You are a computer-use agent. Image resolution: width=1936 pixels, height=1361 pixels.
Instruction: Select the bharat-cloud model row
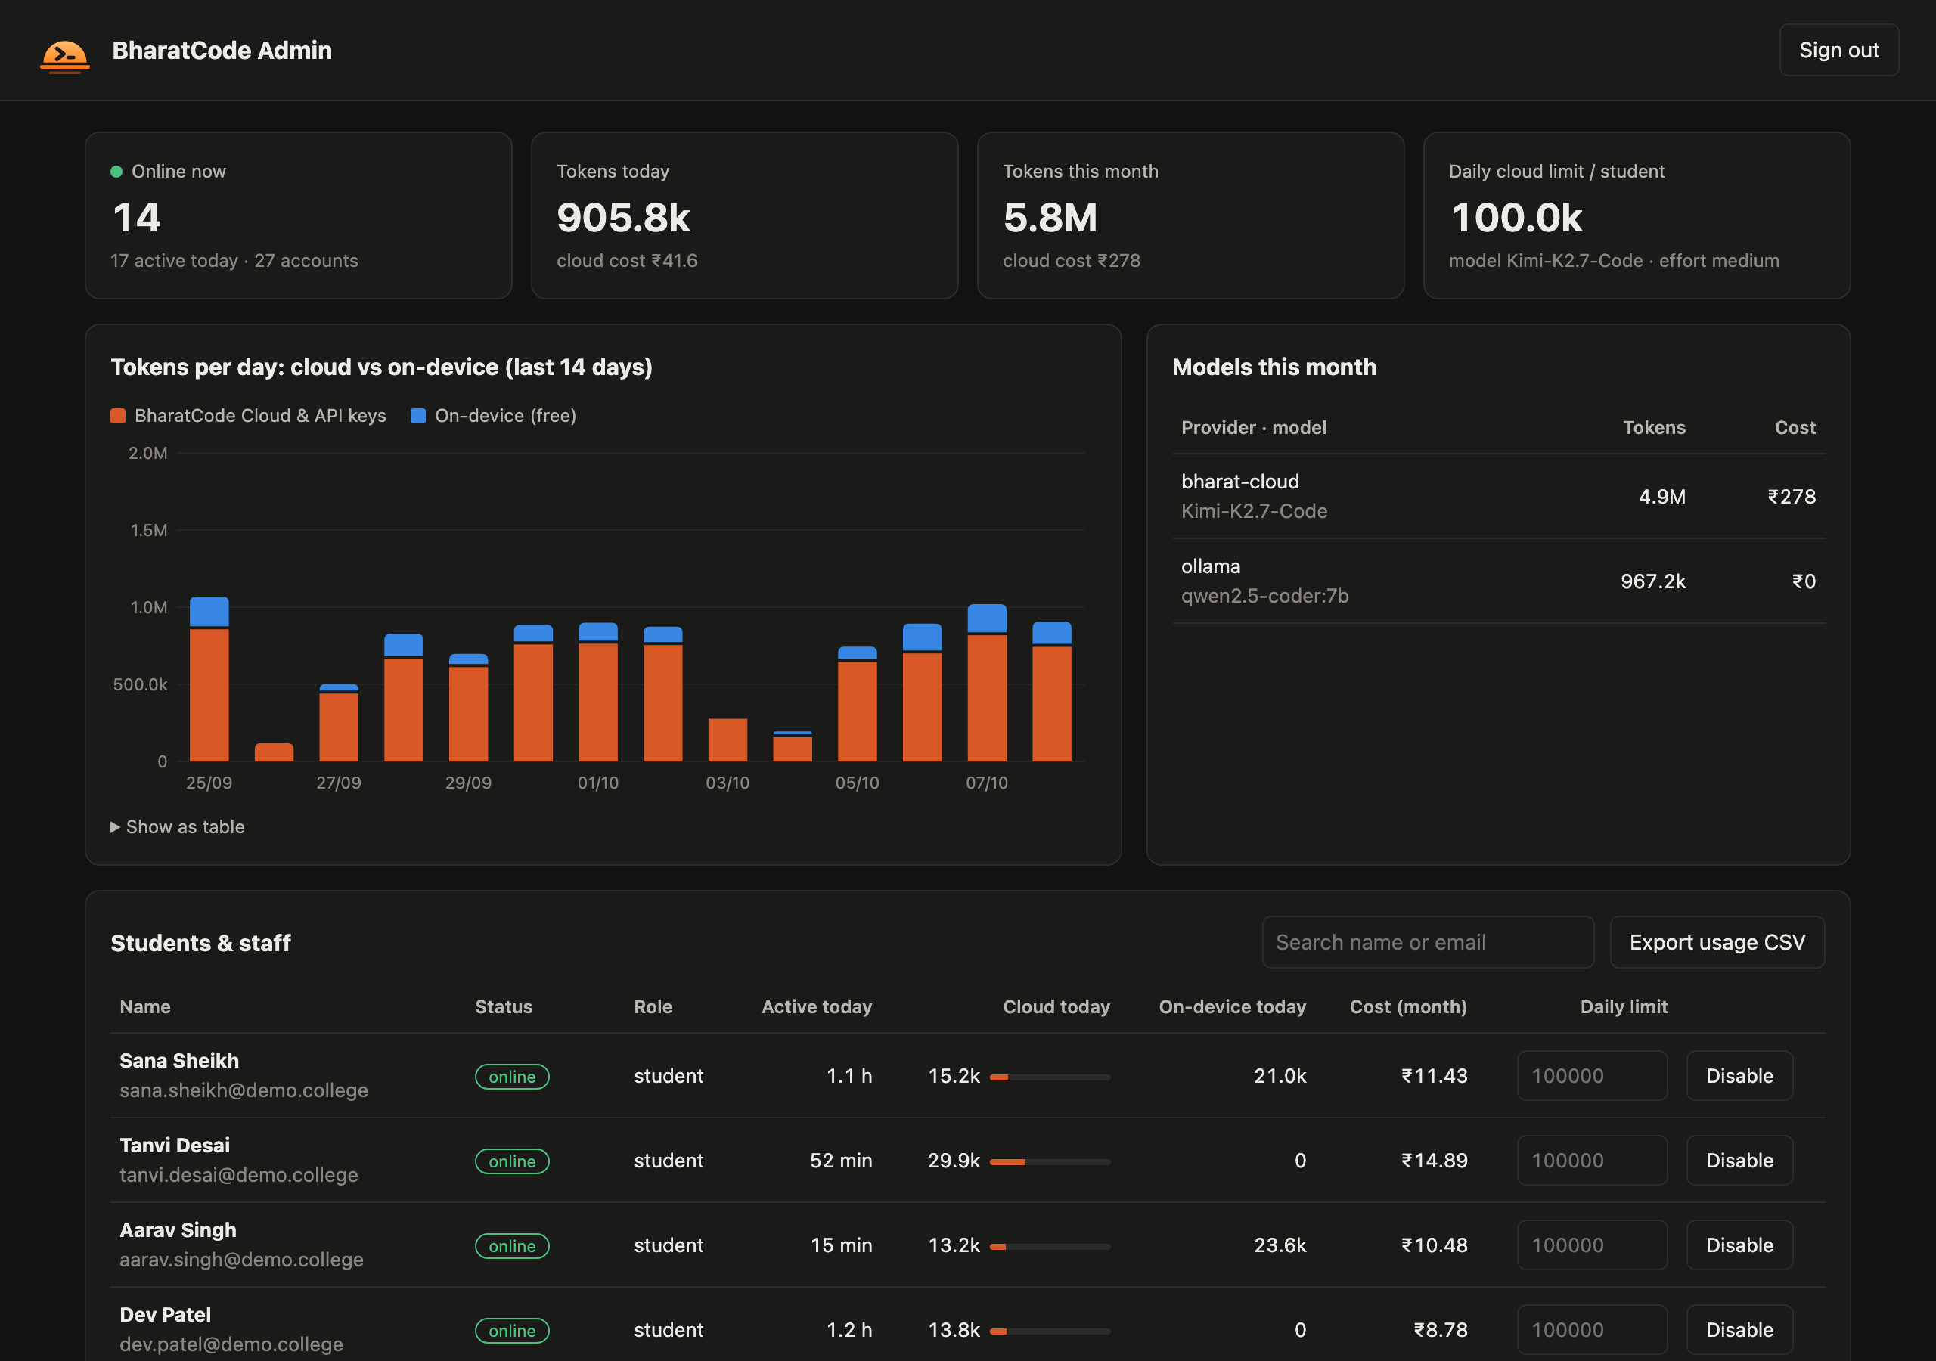(x=1498, y=497)
